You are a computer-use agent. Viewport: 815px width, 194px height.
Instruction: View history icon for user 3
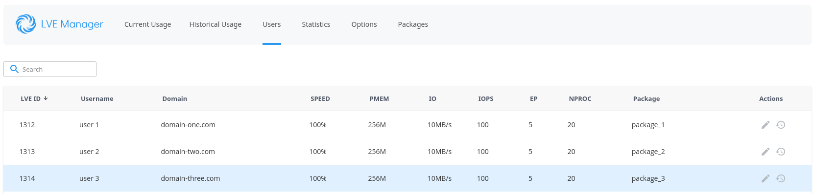tap(781, 178)
